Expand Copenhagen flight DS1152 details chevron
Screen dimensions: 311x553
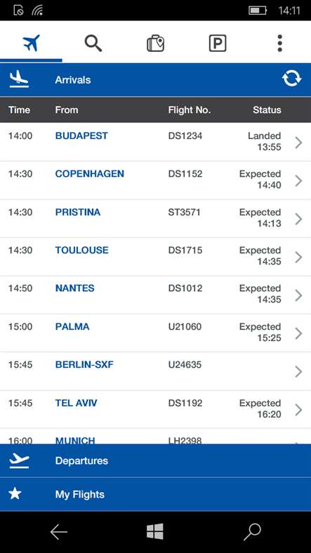(x=298, y=180)
